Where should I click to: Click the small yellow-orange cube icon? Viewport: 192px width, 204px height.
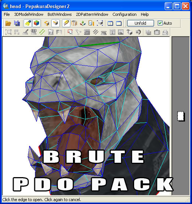point(46,23)
